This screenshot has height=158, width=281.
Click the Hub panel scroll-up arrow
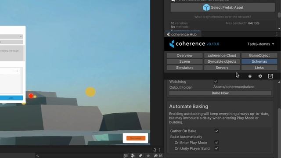tap(279, 82)
